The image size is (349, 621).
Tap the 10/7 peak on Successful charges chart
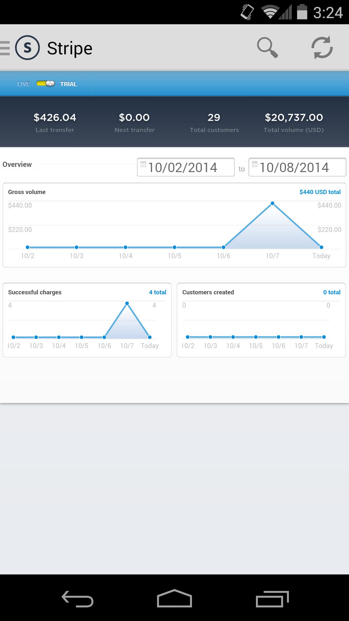click(x=127, y=303)
